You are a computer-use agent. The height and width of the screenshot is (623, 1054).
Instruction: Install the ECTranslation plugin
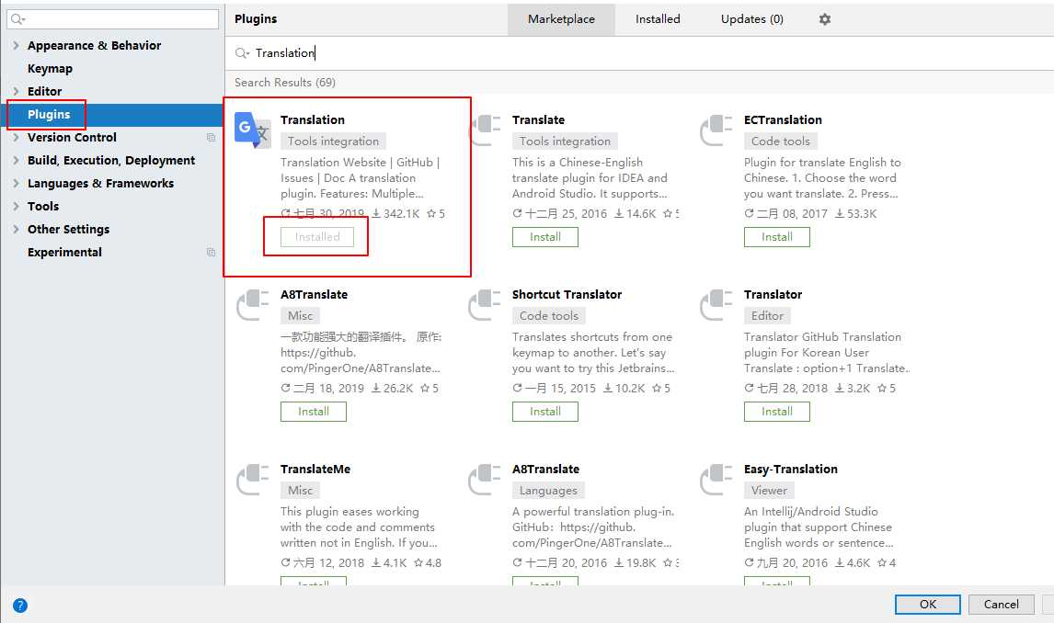point(777,237)
